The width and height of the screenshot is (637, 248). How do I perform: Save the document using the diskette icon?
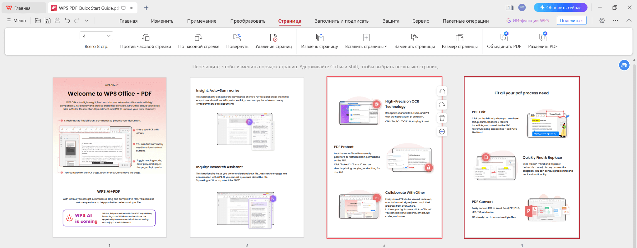click(x=48, y=20)
